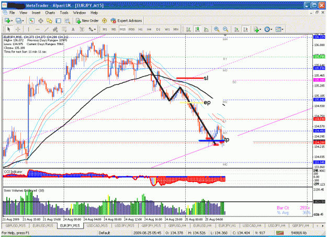Open the View menu
This screenshot has height=237, width=327.
click(x=24, y=13)
